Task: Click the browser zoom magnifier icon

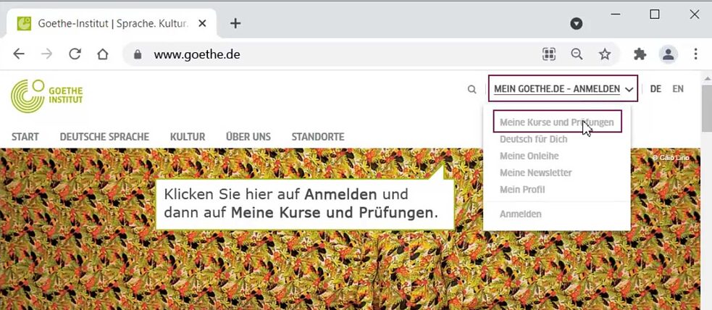Action: [x=577, y=54]
